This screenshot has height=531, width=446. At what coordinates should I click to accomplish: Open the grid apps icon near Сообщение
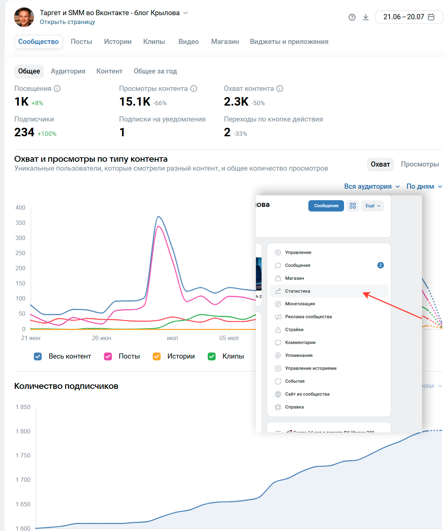[x=353, y=206]
